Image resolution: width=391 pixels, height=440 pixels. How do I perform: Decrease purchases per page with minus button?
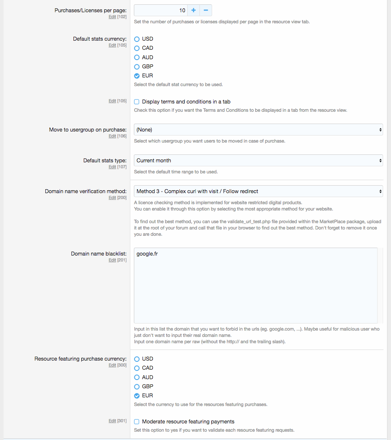[206, 10]
